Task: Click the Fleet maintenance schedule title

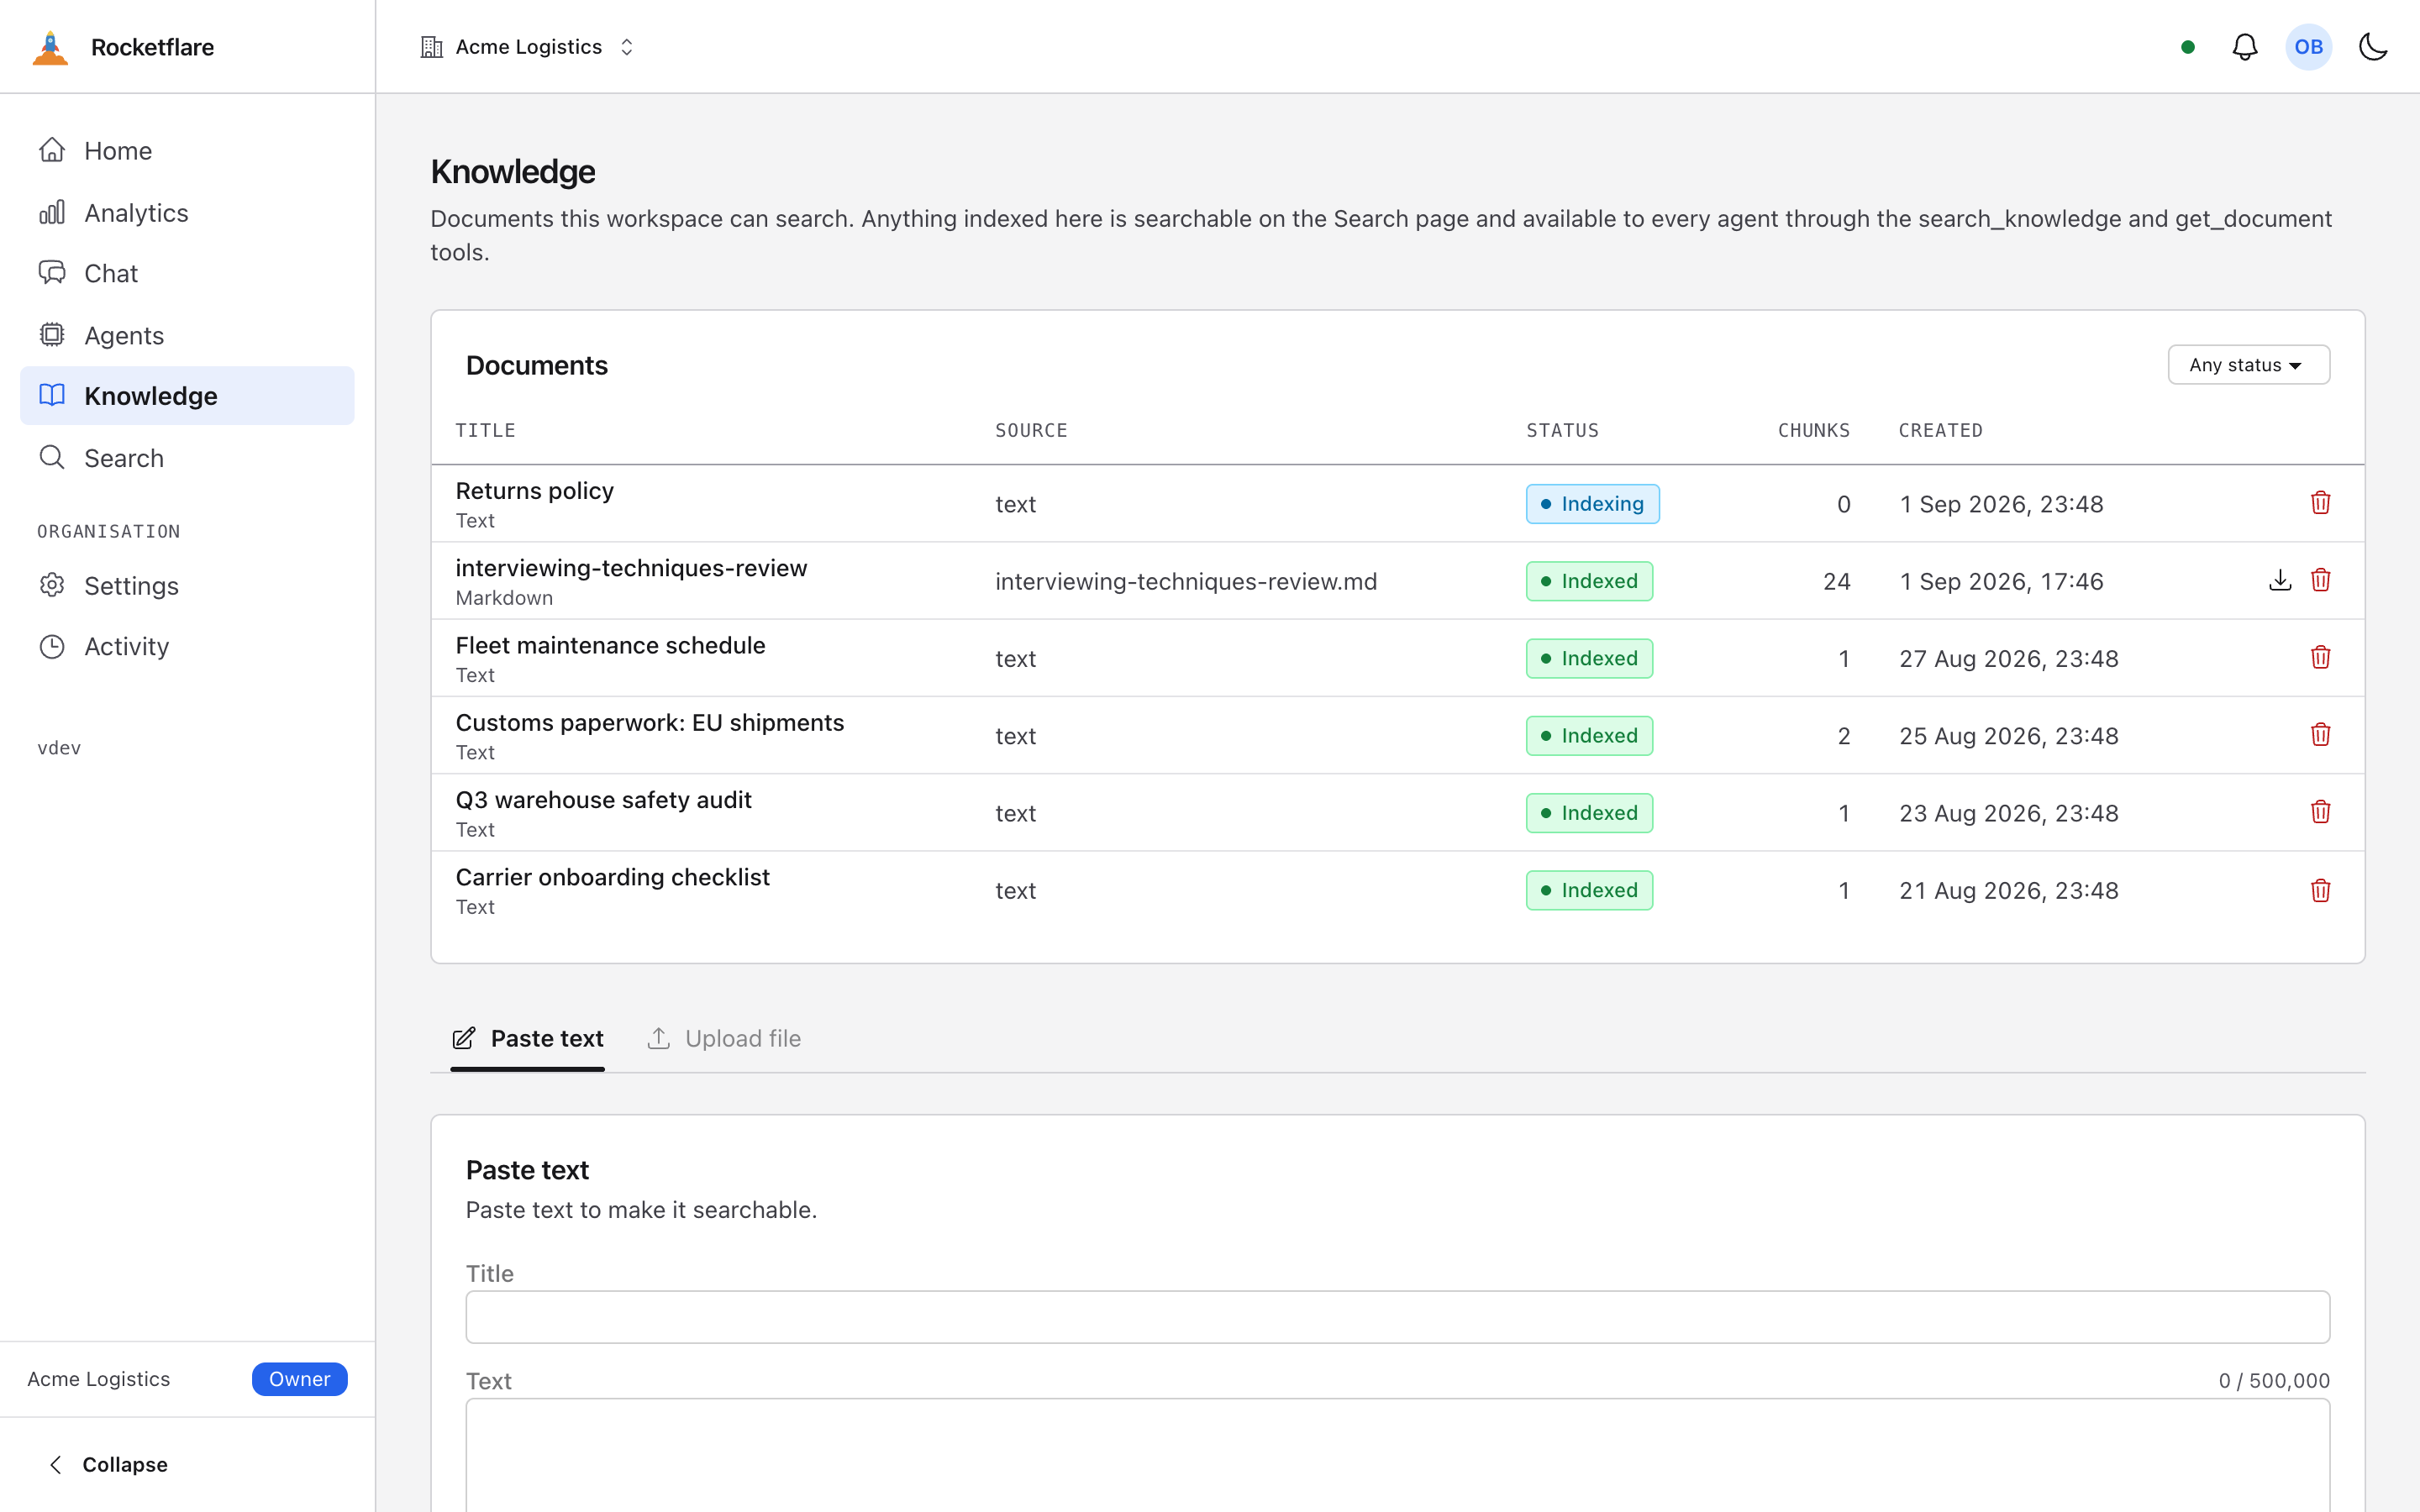Action: pyautogui.click(x=610, y=646)
